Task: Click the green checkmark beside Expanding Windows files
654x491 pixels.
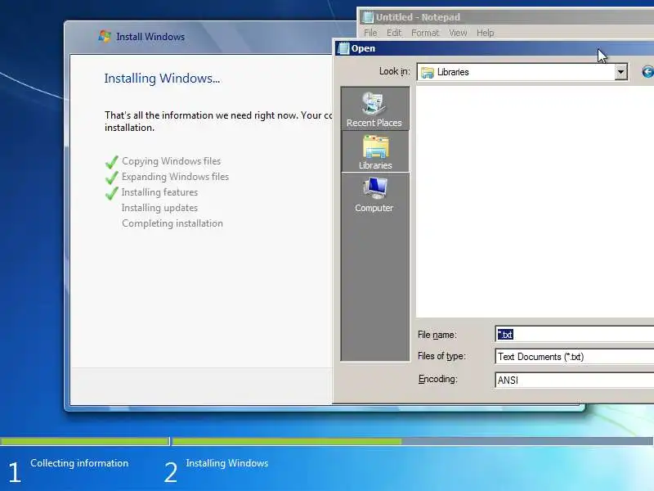Action: tap(112, 178)
